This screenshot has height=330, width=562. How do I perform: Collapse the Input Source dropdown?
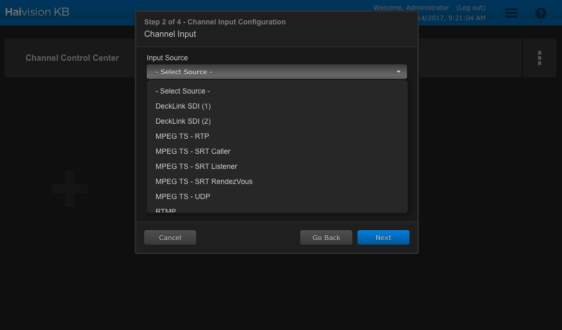[x=277, y=72]
